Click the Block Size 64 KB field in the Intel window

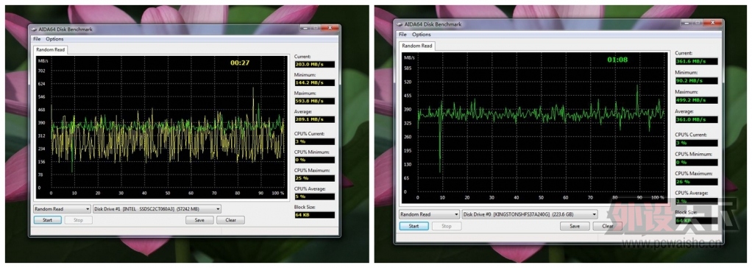tap(315, 215)
